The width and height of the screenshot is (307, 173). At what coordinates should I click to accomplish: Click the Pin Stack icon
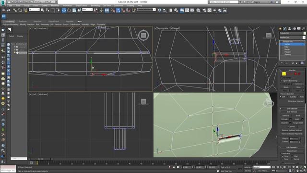282,63
